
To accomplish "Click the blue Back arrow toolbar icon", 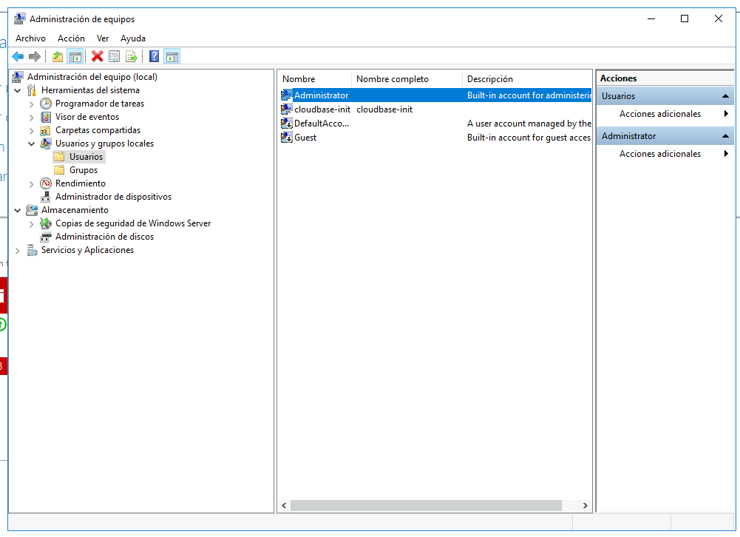I will pyautogui.click(x=18, y=57).
